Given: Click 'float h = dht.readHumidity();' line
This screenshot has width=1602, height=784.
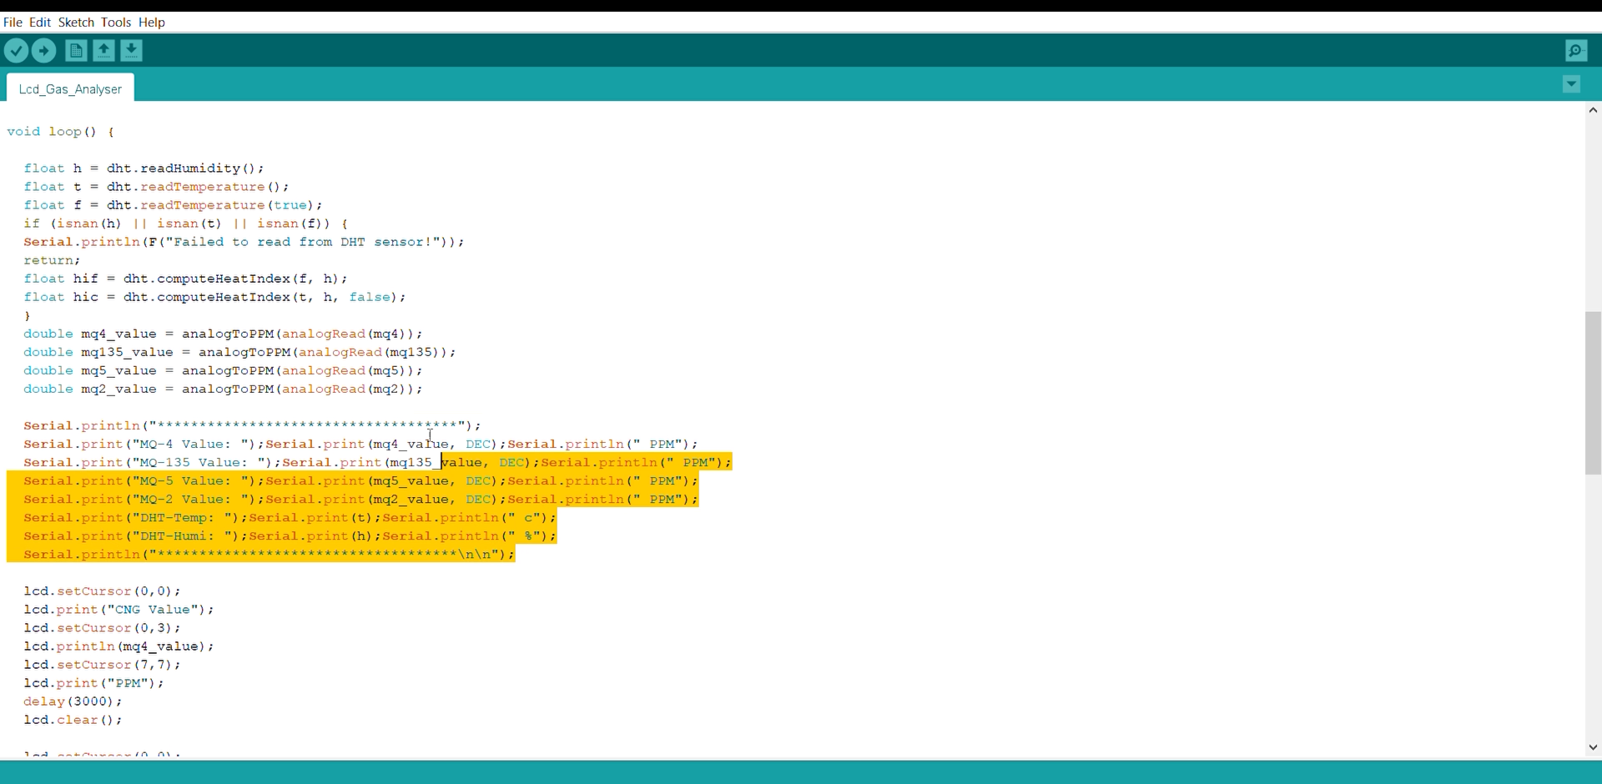Looking at the screenshot, I should coord(144,168).
